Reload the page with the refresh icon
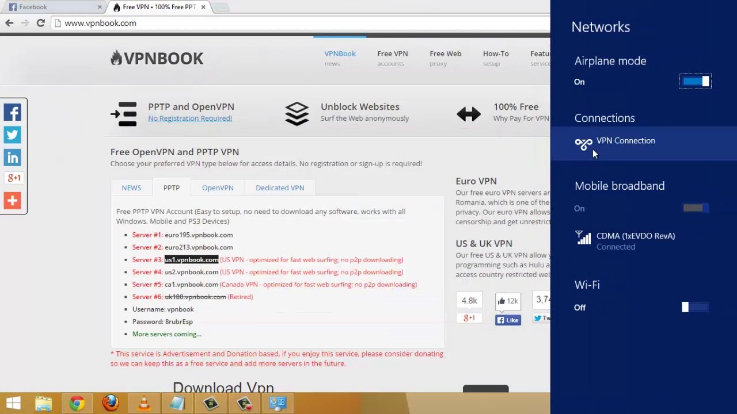 click(x=40, y=23)
